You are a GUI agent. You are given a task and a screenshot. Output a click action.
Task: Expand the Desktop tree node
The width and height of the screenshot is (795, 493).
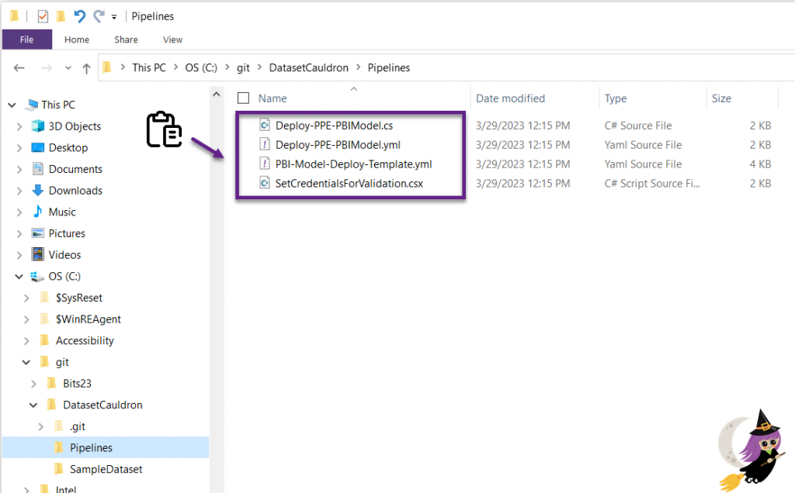click(19, 148)
